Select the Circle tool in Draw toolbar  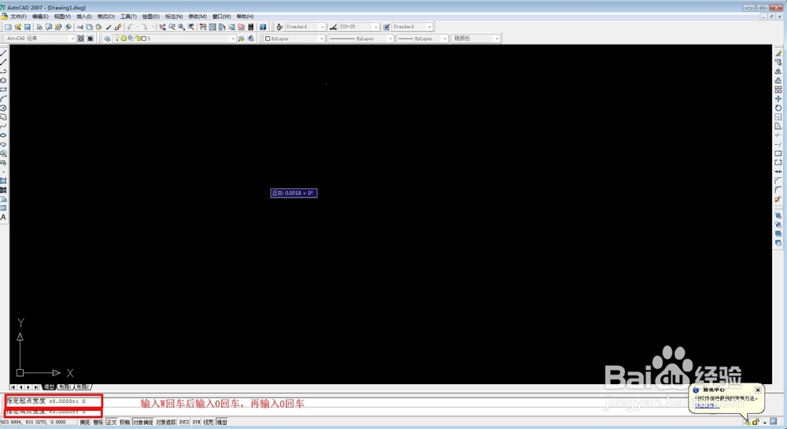click(3, 108)
